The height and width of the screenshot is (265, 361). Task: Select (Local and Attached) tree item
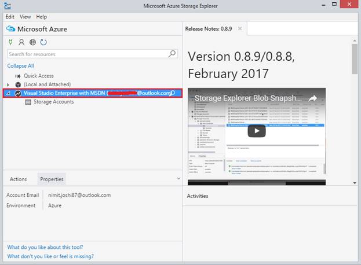(x=47, y=84)
